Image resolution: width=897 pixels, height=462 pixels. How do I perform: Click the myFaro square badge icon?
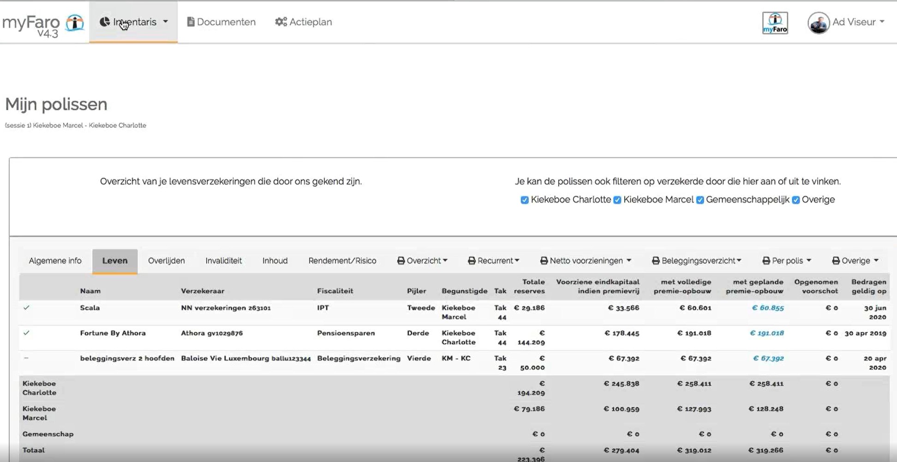coord(775,23)
